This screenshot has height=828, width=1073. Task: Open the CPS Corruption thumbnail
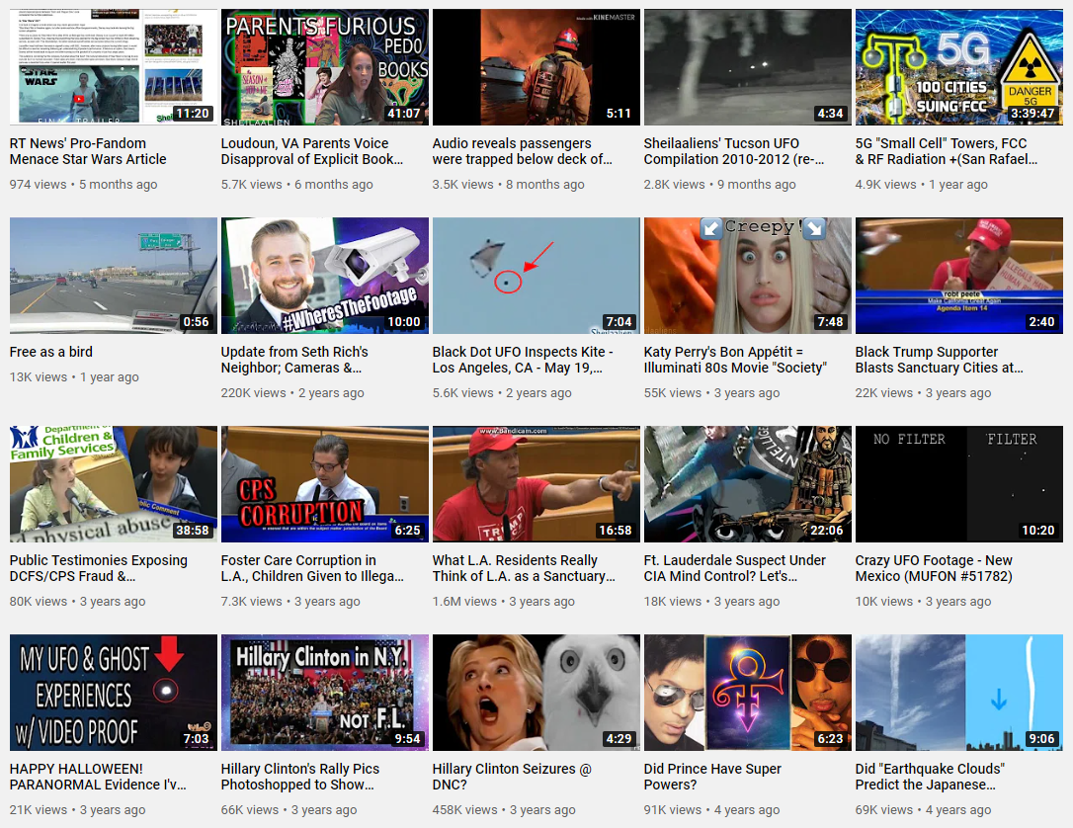325,484
